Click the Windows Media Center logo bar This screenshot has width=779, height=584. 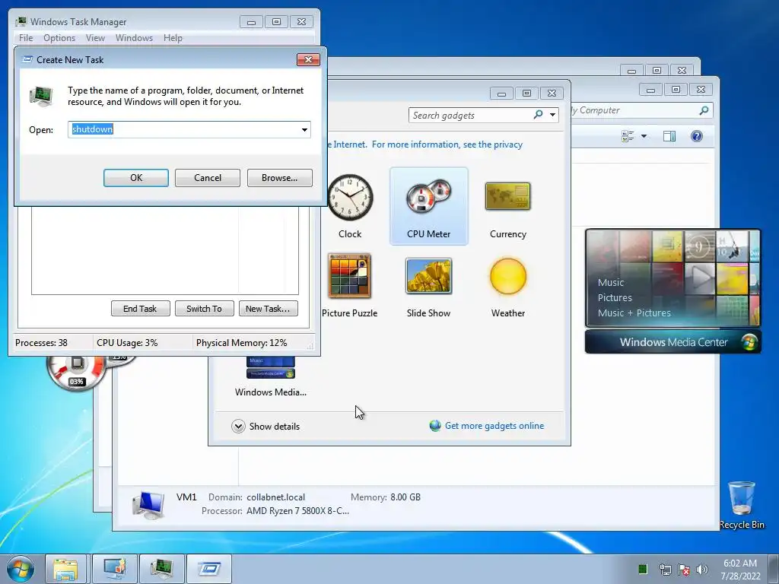click(x=672, y=342)
